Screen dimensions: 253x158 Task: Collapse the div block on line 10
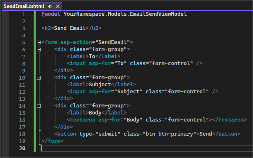(39, 78)
